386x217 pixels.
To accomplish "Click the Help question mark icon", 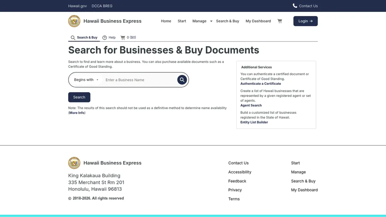I will 105,38.
